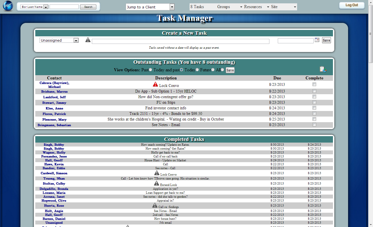
Task: Open the Jump to a Client dropdown
Action: pyautogui.click(x=172, y=7)
